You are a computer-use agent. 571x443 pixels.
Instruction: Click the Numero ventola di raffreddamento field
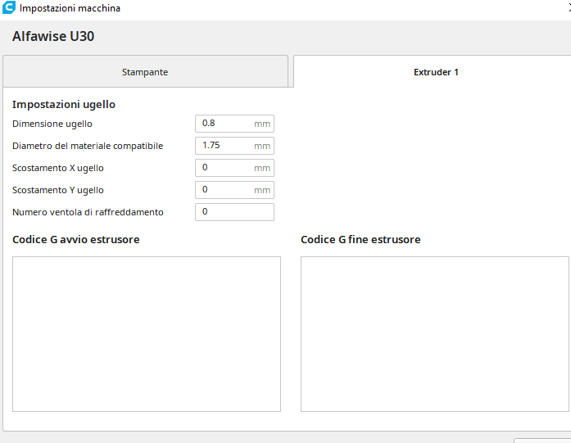coord(234,212)
